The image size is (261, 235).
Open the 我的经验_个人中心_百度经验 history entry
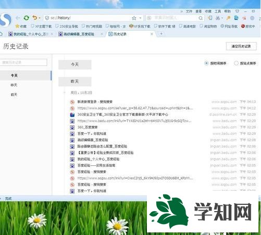98,159
